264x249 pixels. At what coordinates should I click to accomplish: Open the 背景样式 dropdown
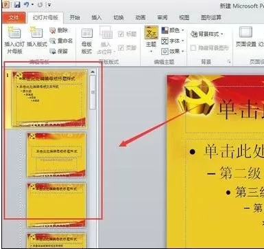[207, 34]
